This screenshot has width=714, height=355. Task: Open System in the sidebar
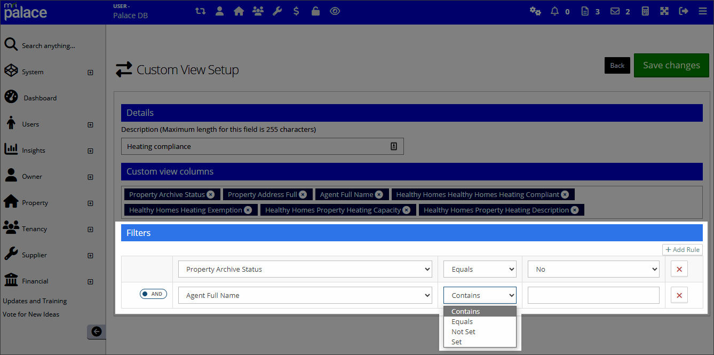point(33,72)
